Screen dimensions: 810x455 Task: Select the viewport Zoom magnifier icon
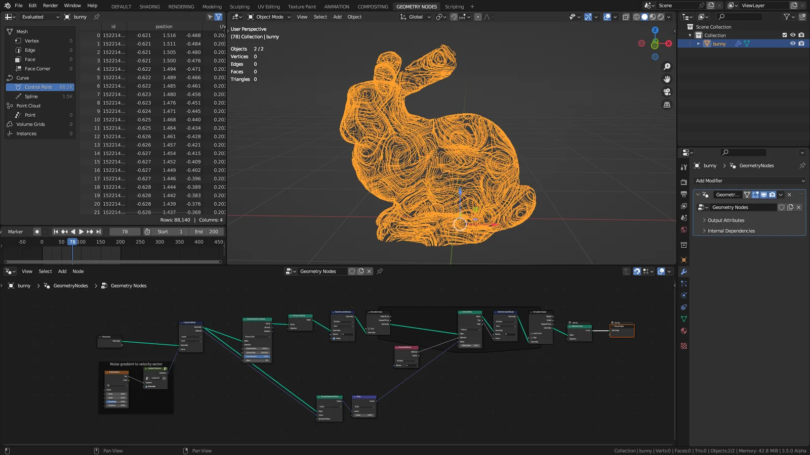[667, 66]
